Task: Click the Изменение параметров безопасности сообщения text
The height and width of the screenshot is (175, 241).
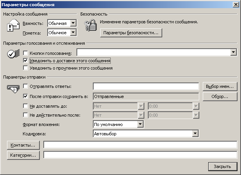Action: pyautogui.click(x=149, y=22)
